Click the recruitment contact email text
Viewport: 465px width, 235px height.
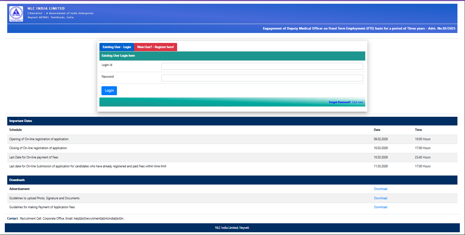(99, 219)
